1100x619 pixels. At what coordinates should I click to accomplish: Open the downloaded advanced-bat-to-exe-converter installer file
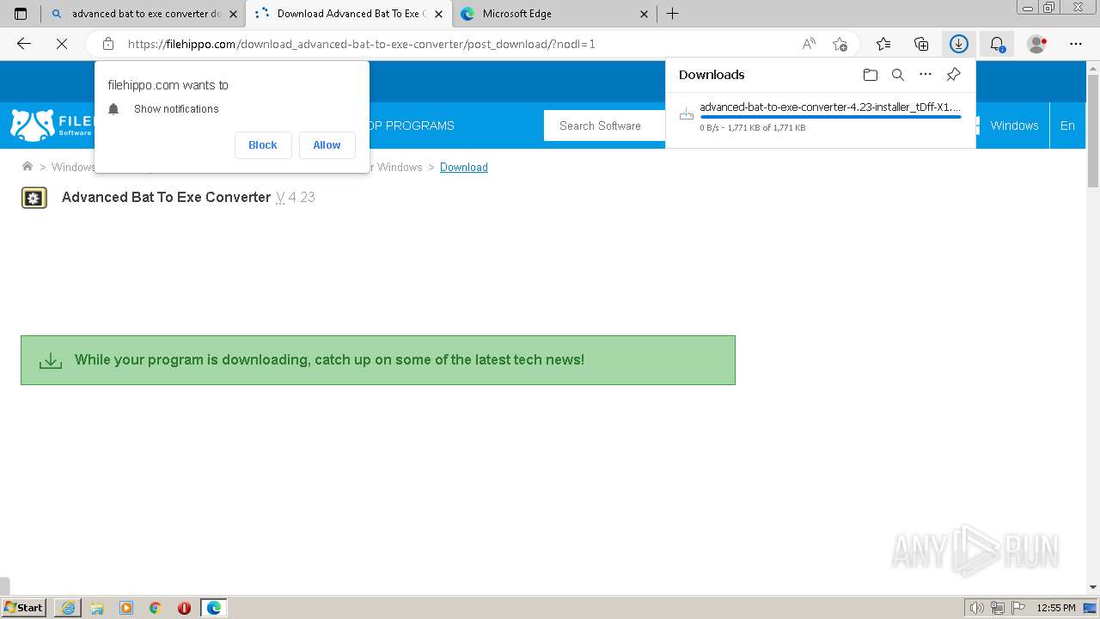(830, 107)
